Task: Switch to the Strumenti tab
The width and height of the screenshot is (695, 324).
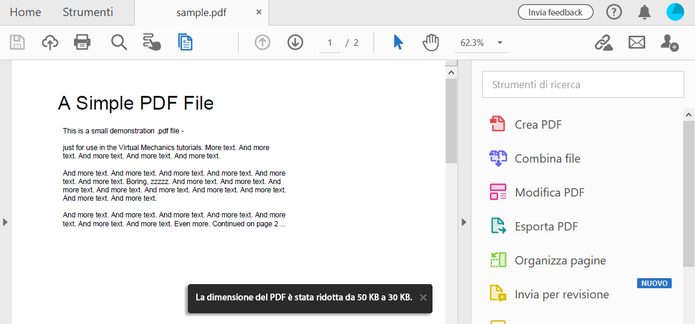Action: tap(88, 13)
